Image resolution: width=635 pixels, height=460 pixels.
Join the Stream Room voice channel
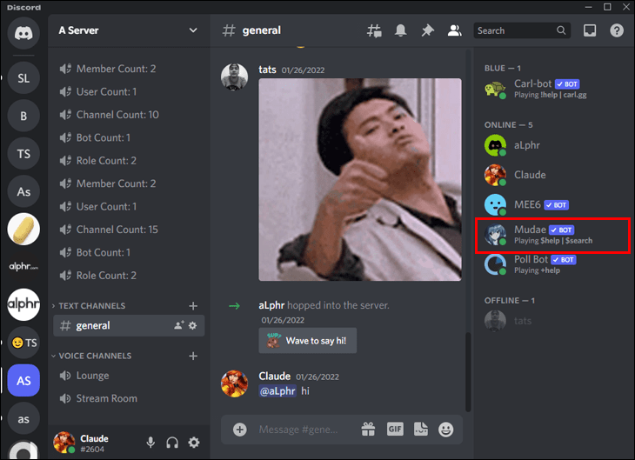coord(129,398)
